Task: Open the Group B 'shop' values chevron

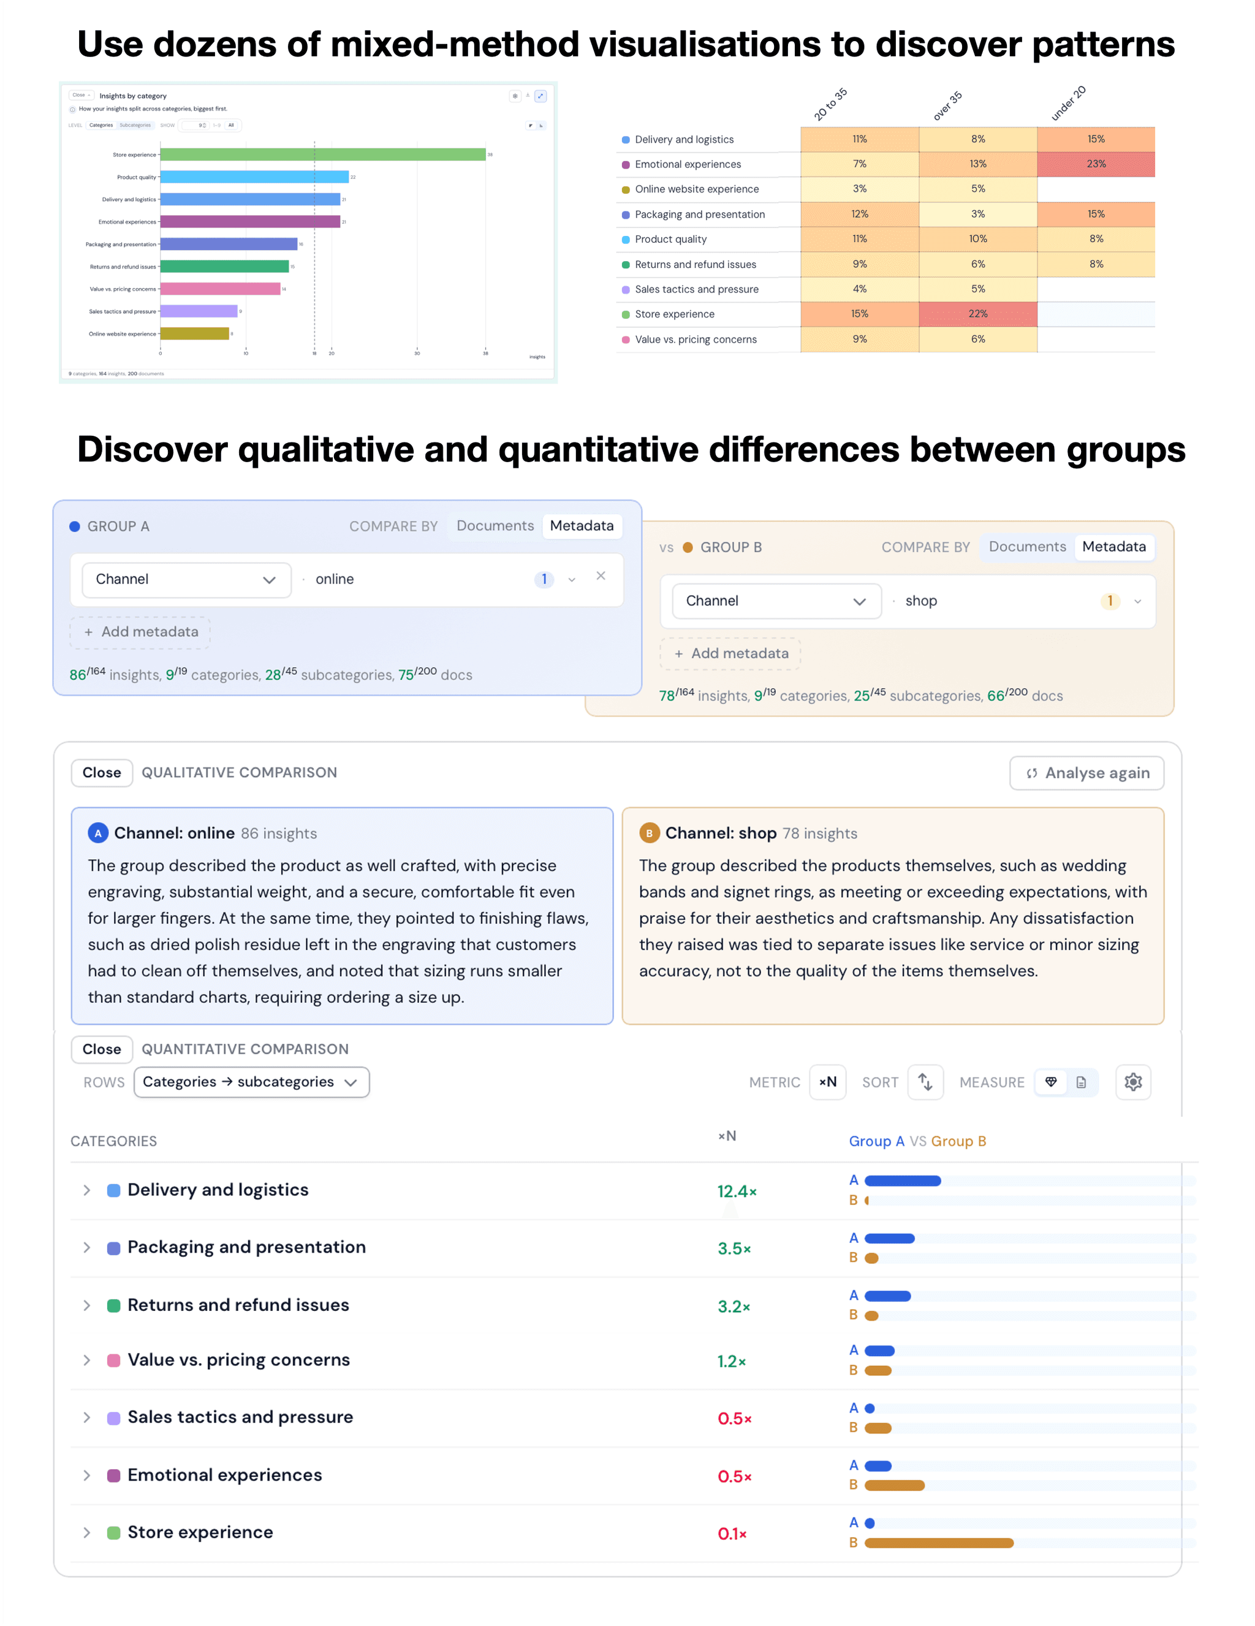Action: (x=1137, y=602)
